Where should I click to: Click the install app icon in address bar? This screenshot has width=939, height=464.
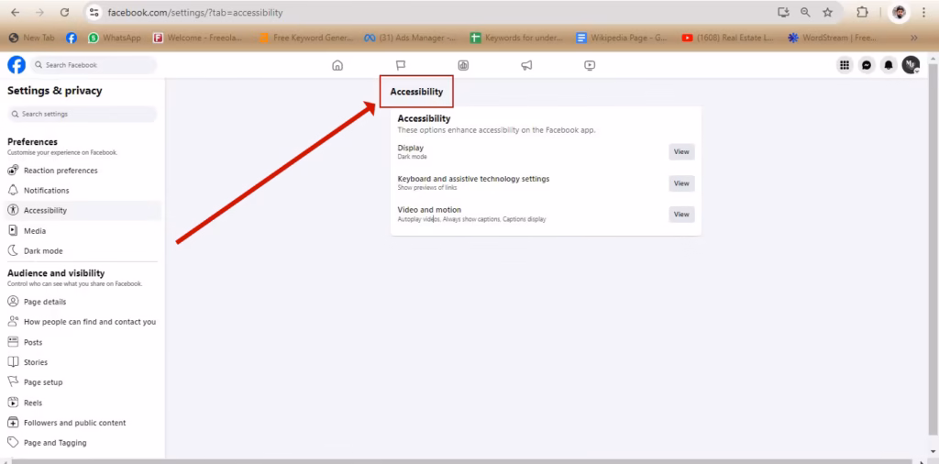coord(783,13)
